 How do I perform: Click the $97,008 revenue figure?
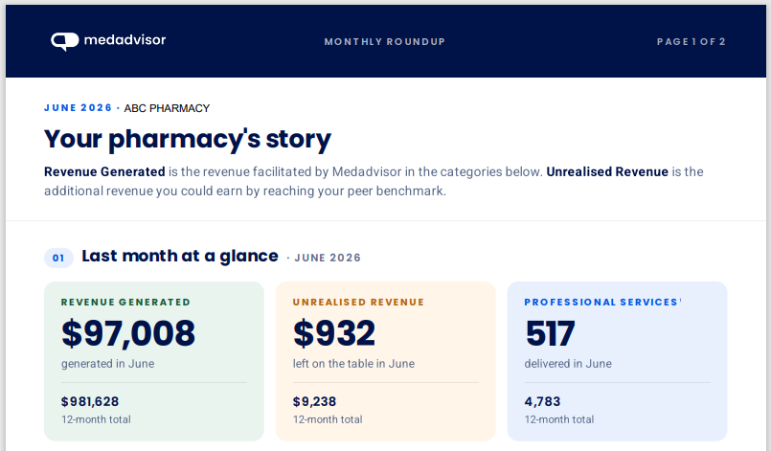[128, 333]
